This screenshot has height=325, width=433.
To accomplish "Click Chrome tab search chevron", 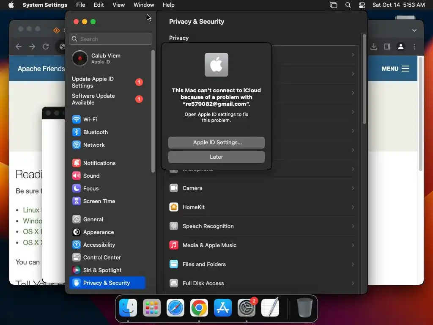I will (414, 30).
